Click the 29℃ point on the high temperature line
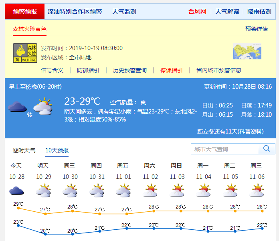Screen dimensions: 279x241 [18, 208]
